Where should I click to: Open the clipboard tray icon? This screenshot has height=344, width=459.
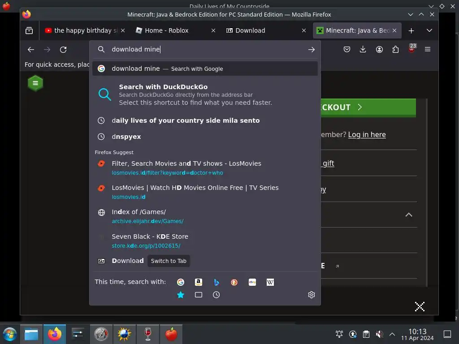pos(366,334)
